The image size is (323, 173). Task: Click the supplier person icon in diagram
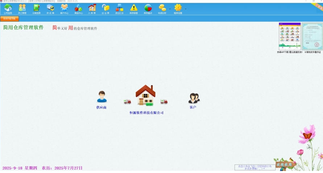102,96
